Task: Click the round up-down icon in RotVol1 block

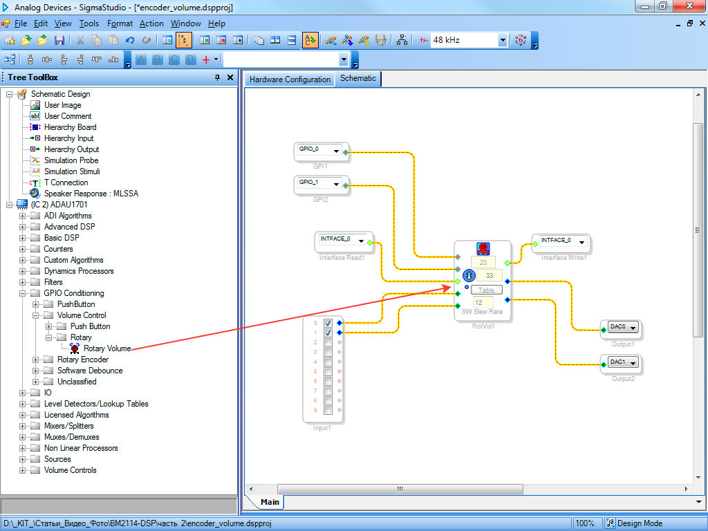Action: (467, 275)
